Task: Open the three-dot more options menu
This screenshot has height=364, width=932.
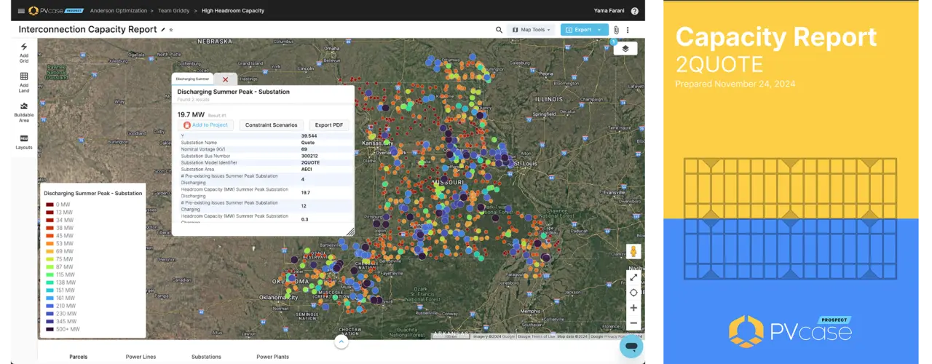Action: coord(628,30)
